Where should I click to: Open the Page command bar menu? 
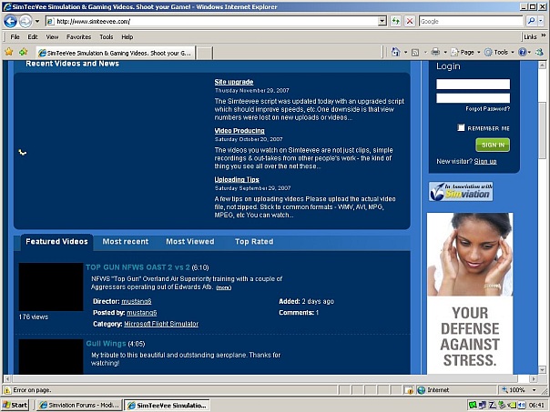(x=465, y=52)
